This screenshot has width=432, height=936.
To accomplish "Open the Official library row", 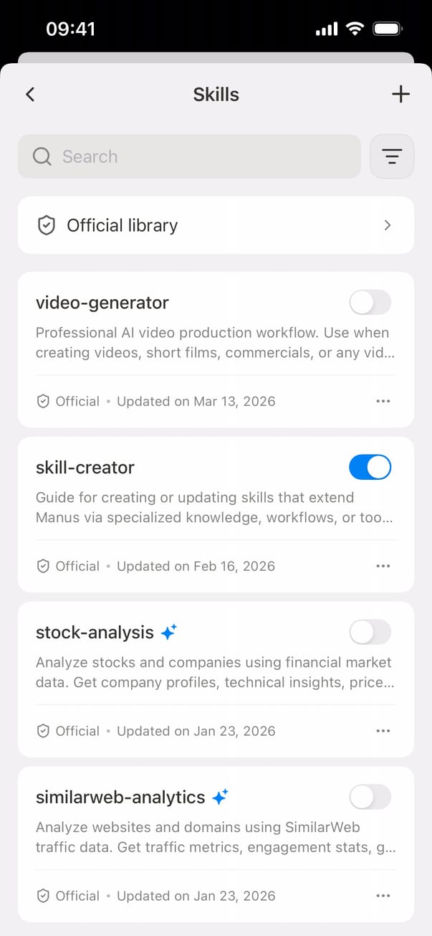I will [x=215, y=226].
